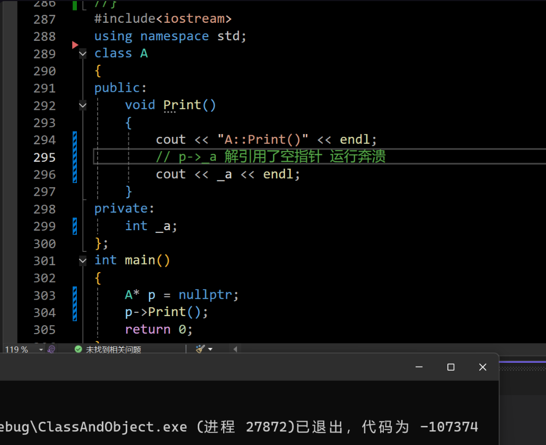Click the "private:" access specifier
Viewport: 546px width, 445px height.
[x=125, y=209]
